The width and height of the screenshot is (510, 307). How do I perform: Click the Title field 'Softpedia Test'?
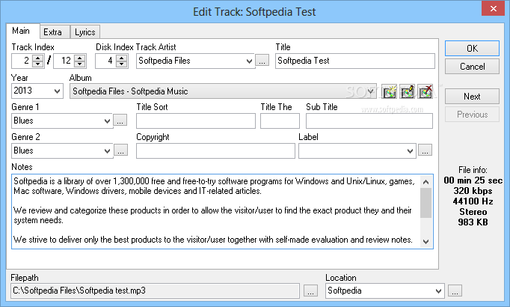[355, 61]
